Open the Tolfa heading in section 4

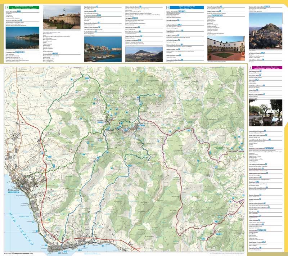[x=210, y=16]
